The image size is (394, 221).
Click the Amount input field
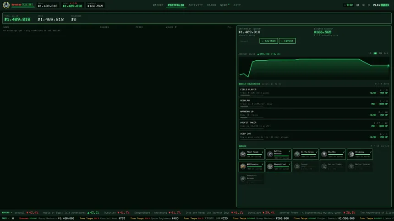248,41
